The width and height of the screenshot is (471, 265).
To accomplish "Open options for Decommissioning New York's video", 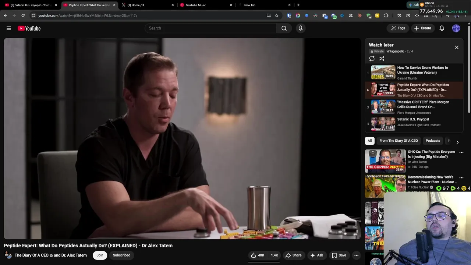I will coord(461,178).
